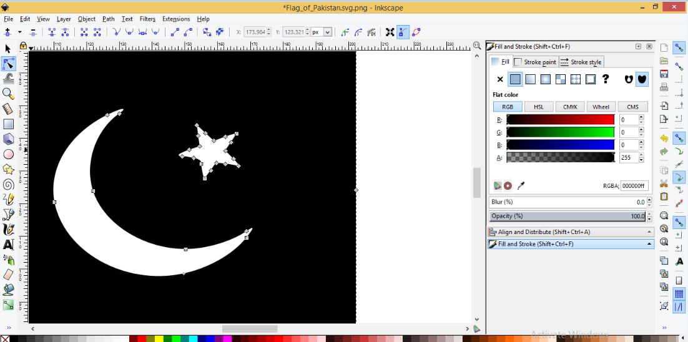Open the Object menu
This screenshot has height=342, width=688.
(x=86, y=19)
